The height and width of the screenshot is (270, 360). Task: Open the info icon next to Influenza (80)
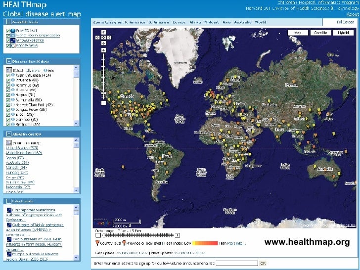point(13,80)
